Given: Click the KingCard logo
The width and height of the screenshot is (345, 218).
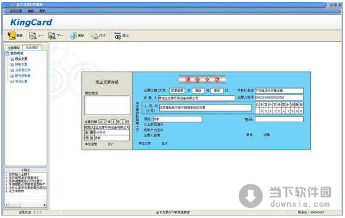Looking at the screenshot, I should pos(31,22).
